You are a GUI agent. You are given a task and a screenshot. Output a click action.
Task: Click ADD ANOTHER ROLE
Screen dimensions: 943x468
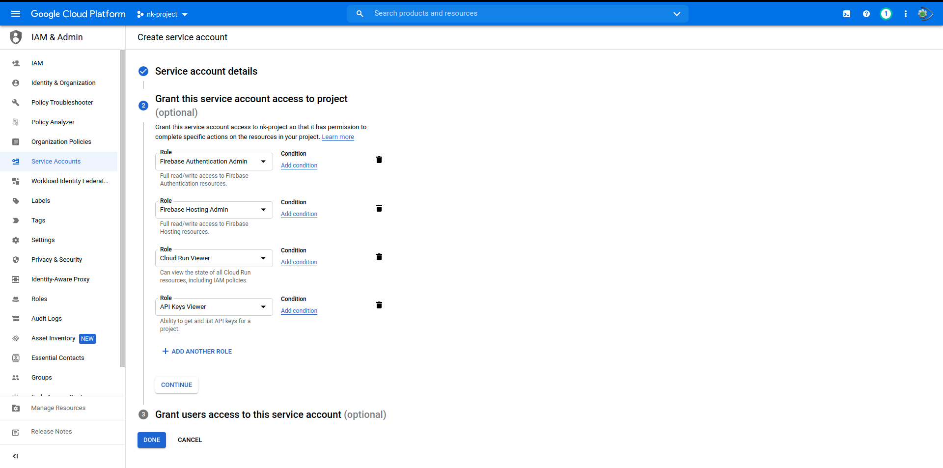(197, 352)
